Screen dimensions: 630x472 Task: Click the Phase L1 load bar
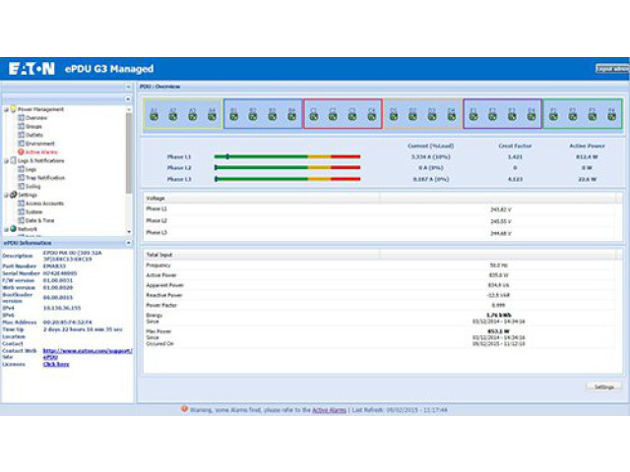pos(287,156)
